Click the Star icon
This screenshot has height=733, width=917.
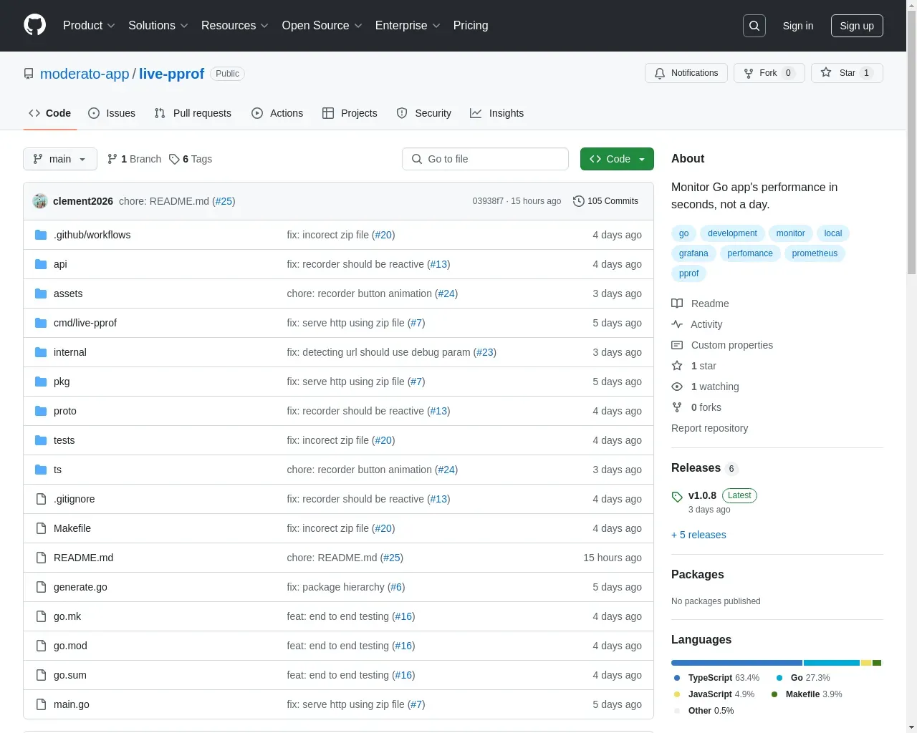[x=826, y=73]
